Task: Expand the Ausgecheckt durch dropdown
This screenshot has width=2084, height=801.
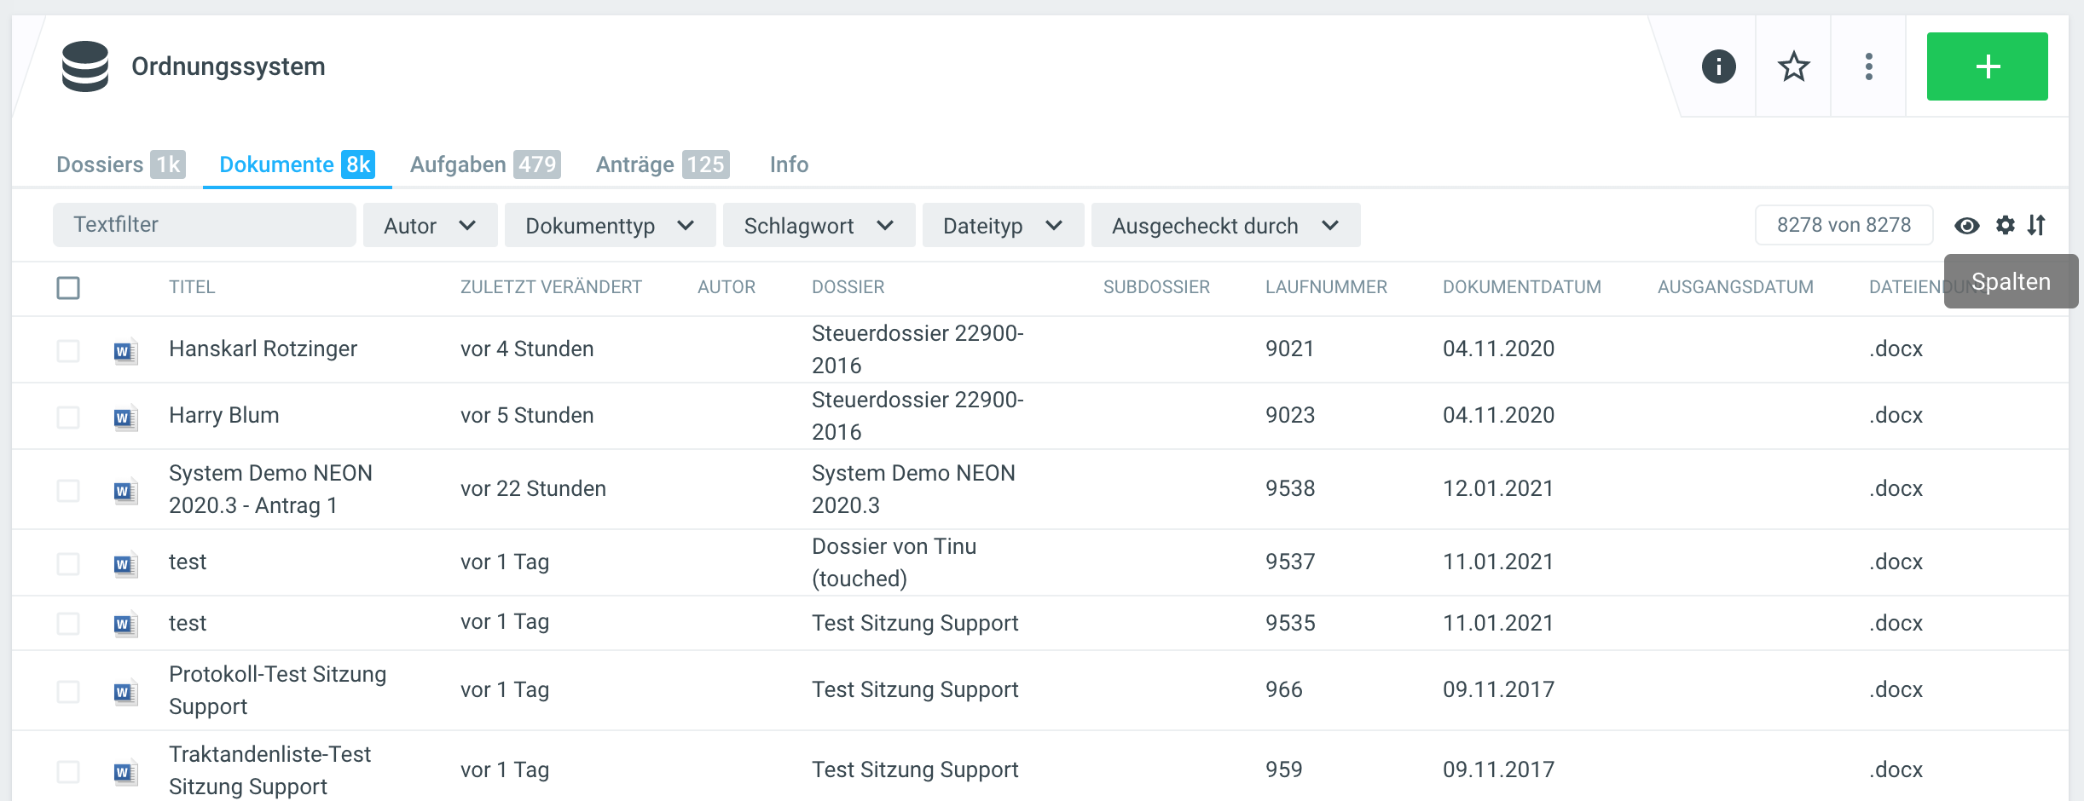Action: pyautogui.click(x=1225, y=225)
